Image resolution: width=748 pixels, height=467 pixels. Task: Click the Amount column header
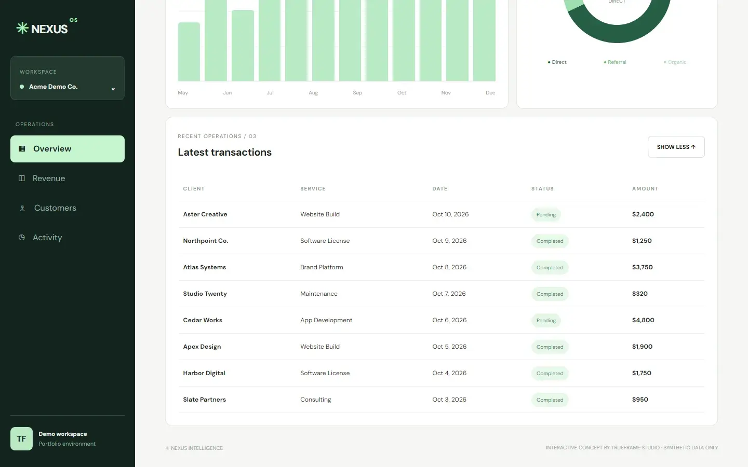645,189
